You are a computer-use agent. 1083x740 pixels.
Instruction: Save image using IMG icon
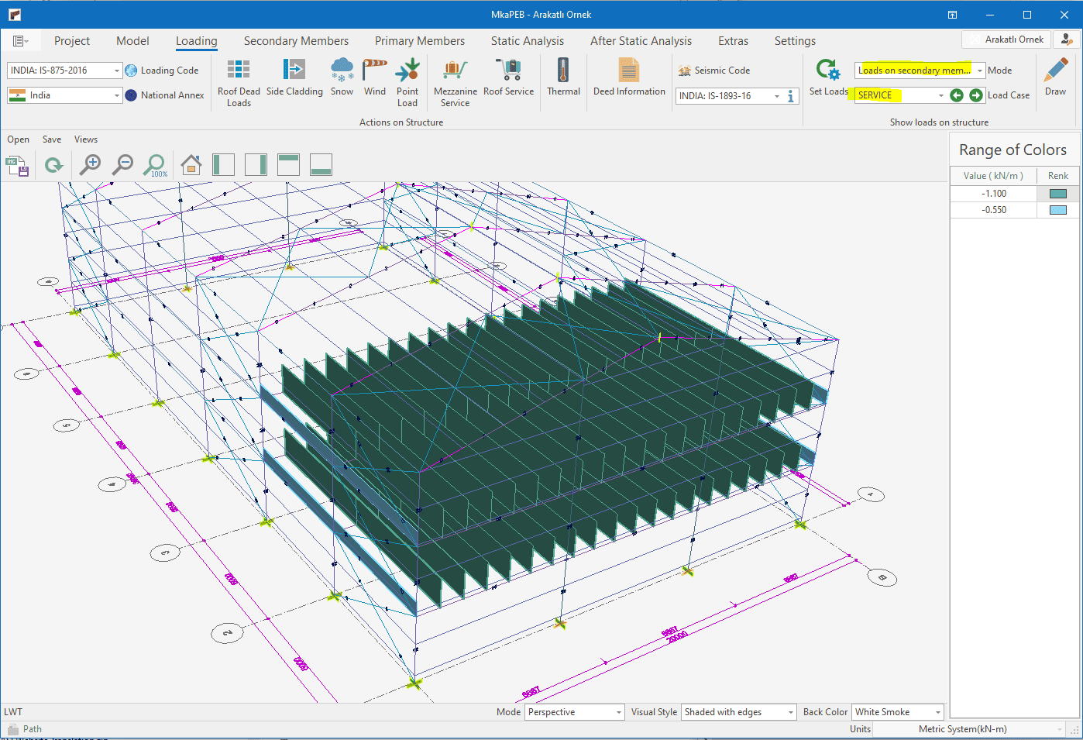point(17,165)
